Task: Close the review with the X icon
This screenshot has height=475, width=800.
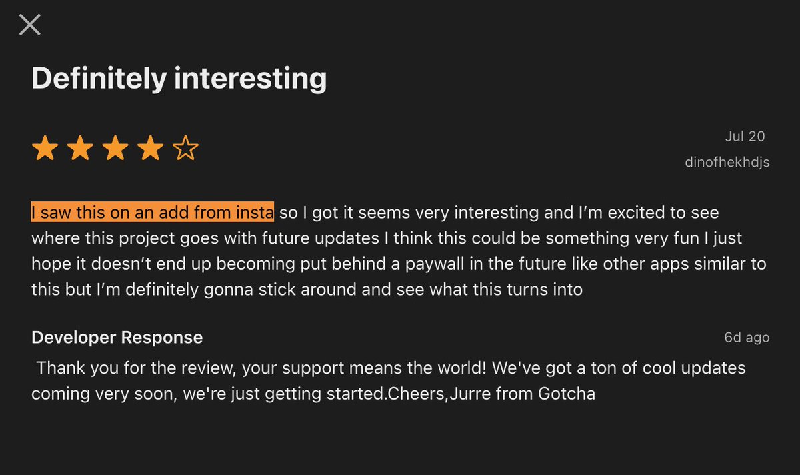Action: coord(30,25)
